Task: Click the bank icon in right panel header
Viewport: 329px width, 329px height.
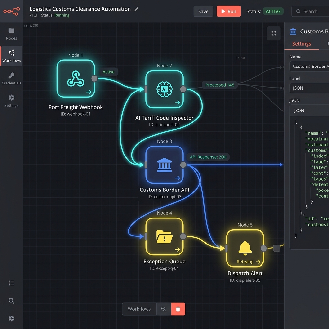Action: [x=293, y=31]
